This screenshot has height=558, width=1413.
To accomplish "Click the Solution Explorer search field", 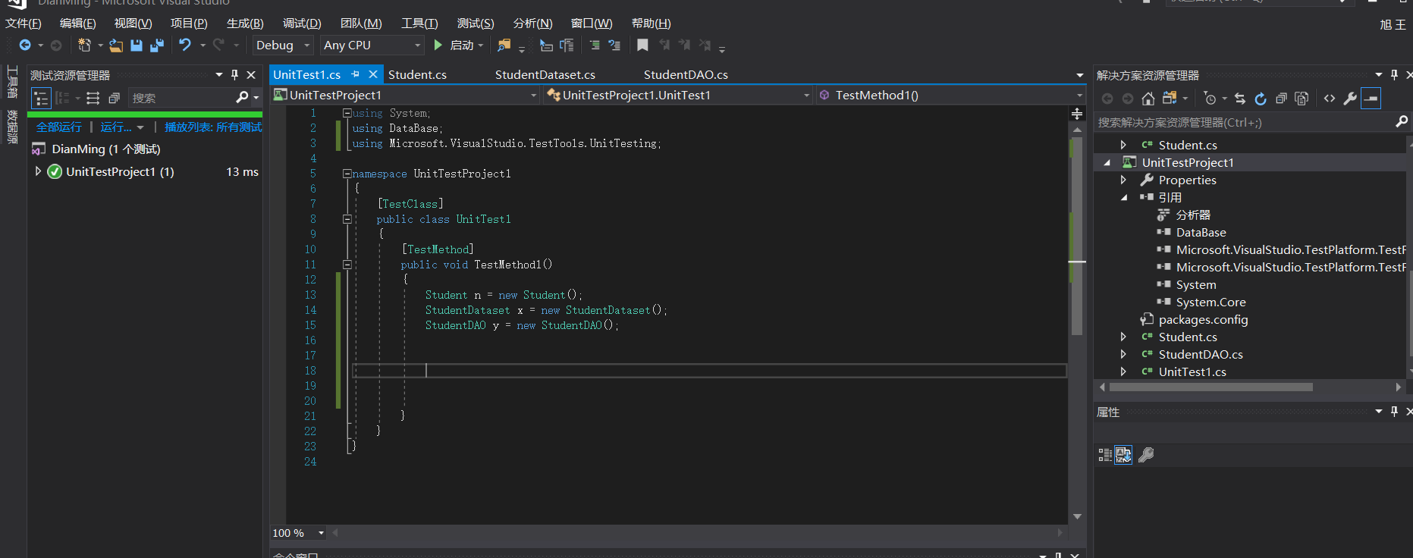I will point(1251,122).
